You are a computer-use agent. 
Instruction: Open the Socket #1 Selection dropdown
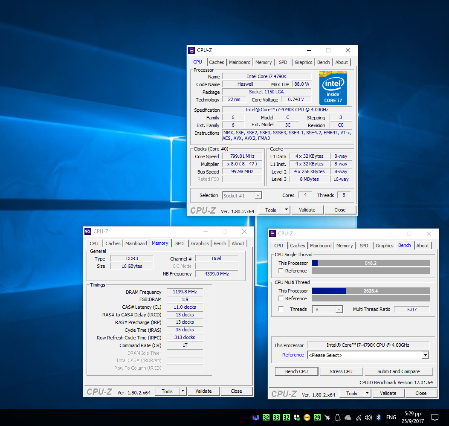point(242,196)
